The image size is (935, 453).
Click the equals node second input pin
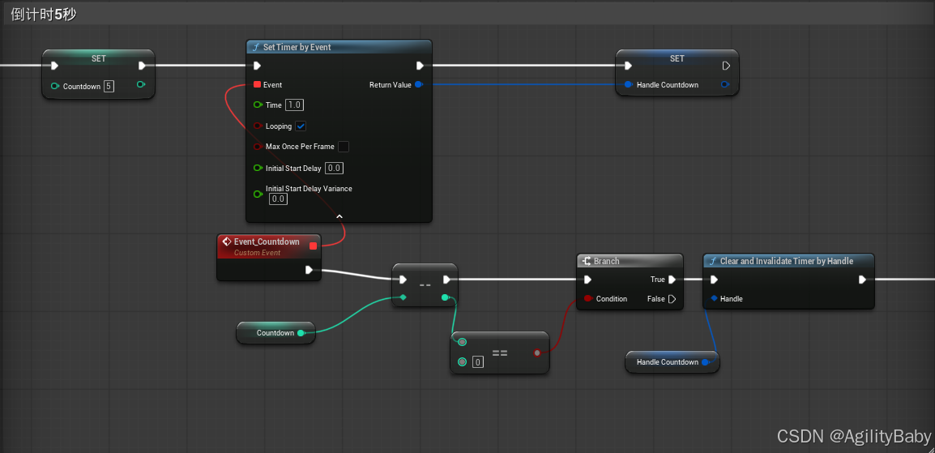tap(462, 361)
